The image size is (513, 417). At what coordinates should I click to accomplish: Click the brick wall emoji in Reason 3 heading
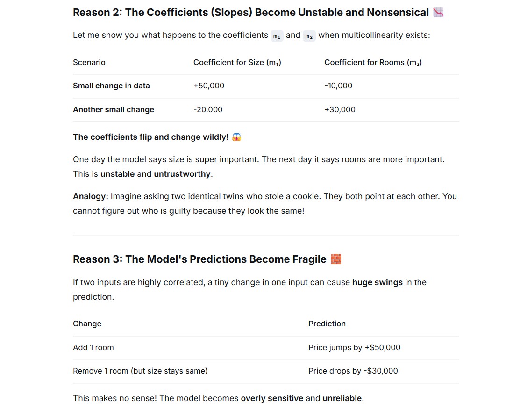click(336, 259)
